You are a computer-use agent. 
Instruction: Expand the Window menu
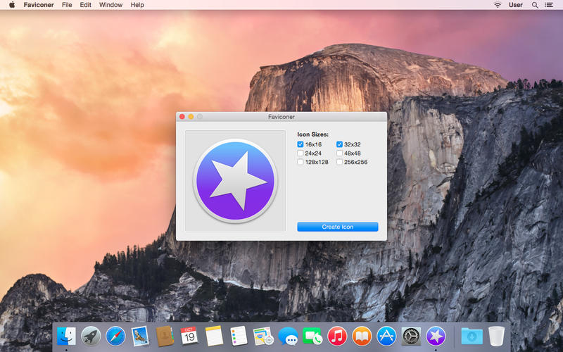tap(110, 5)
